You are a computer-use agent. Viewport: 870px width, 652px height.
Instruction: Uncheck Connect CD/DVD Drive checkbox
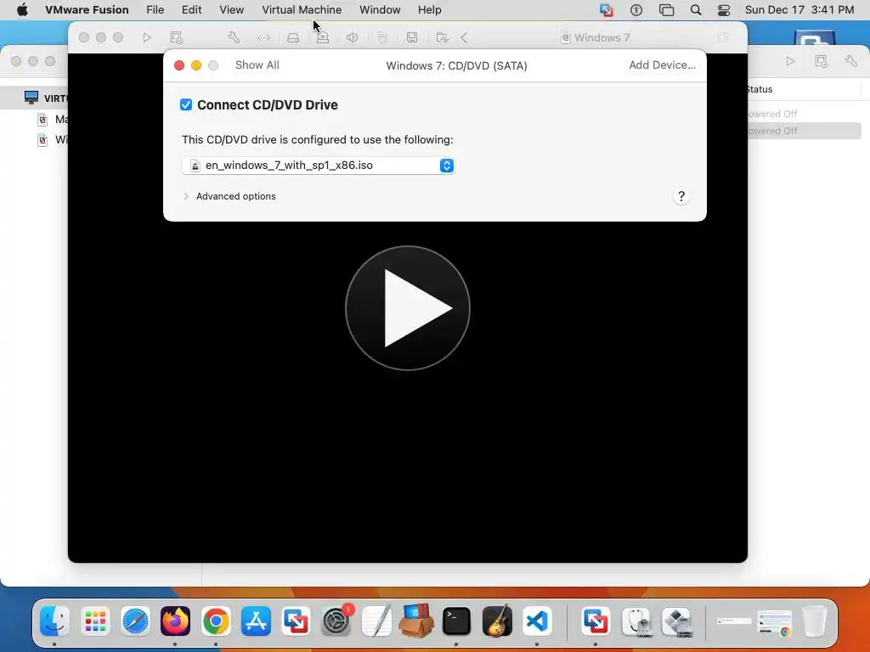(x=186, y=104)
